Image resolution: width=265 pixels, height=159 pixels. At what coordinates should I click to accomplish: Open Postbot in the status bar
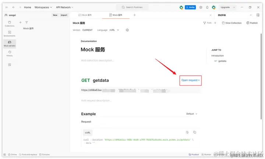tap(194, 155)
